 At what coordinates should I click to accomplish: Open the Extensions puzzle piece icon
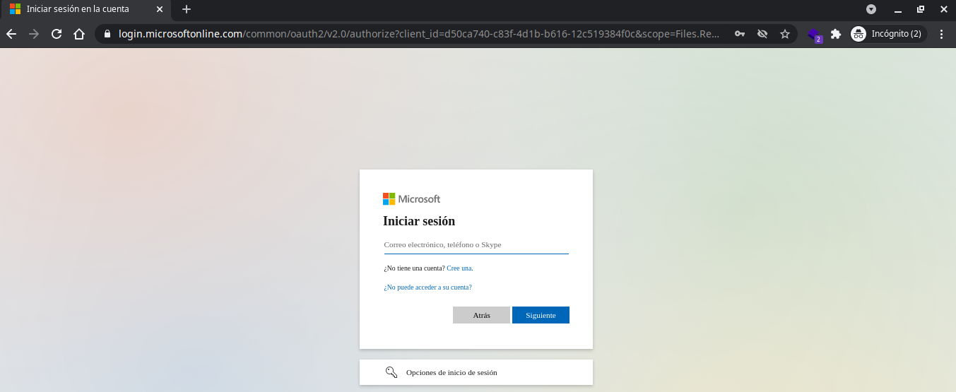(836, 34)
